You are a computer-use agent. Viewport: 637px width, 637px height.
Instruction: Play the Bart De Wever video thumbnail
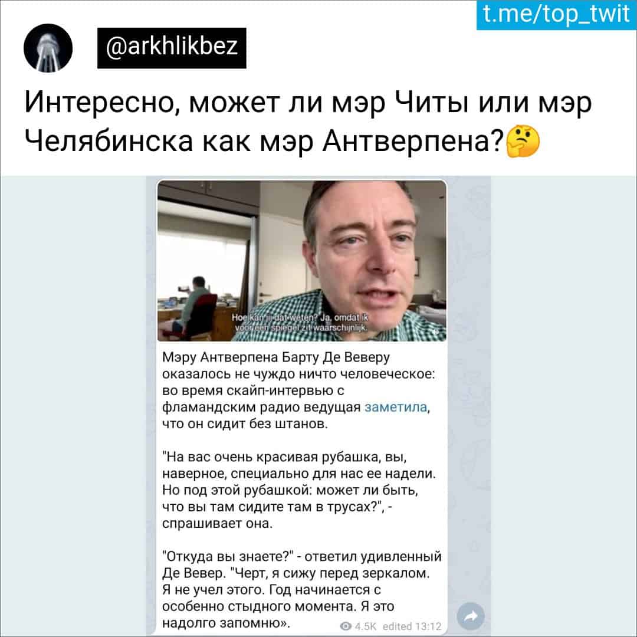point(302,261)
